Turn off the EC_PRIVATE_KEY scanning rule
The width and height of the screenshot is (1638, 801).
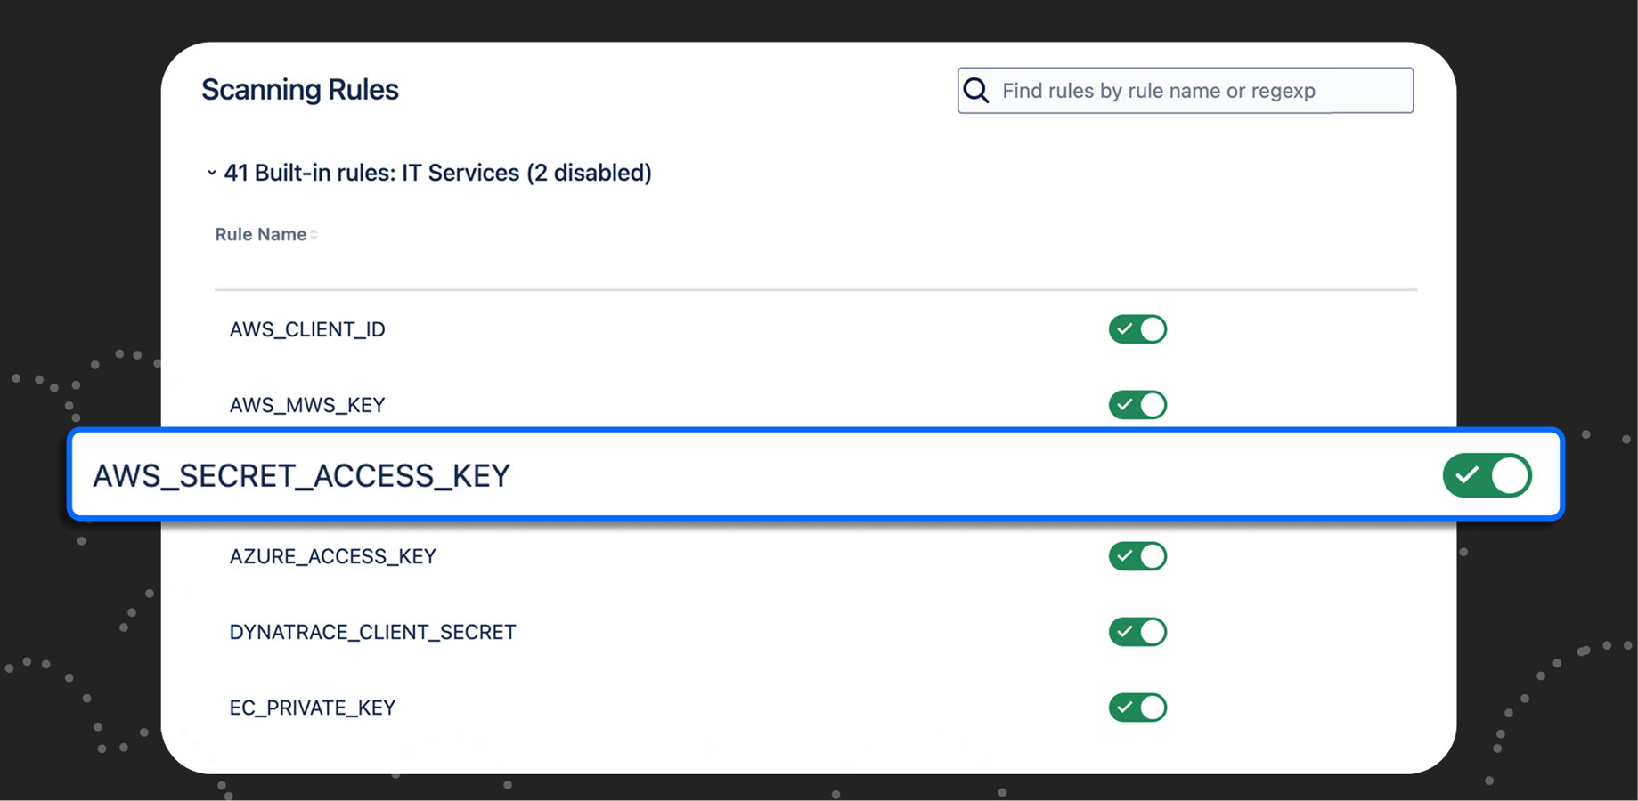(x=1137, y=707)
